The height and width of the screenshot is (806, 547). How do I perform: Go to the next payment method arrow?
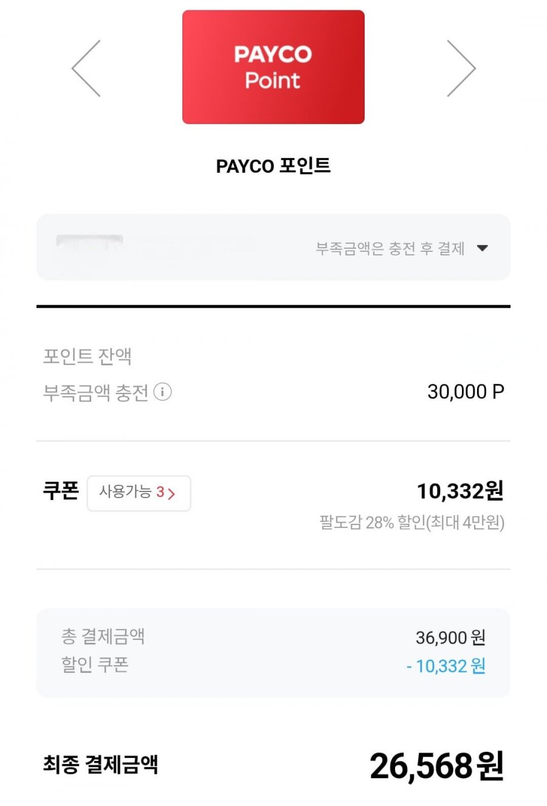461,68
